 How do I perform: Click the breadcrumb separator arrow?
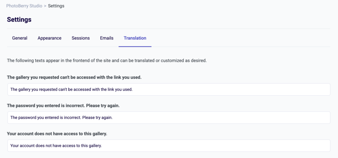[x=45, y=6]
